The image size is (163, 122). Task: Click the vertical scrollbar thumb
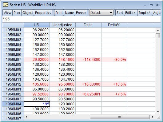[x=158, y=36]
